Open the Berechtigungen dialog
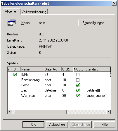The width and height of the screenshot is (118, 131). (x=95, y=23)
